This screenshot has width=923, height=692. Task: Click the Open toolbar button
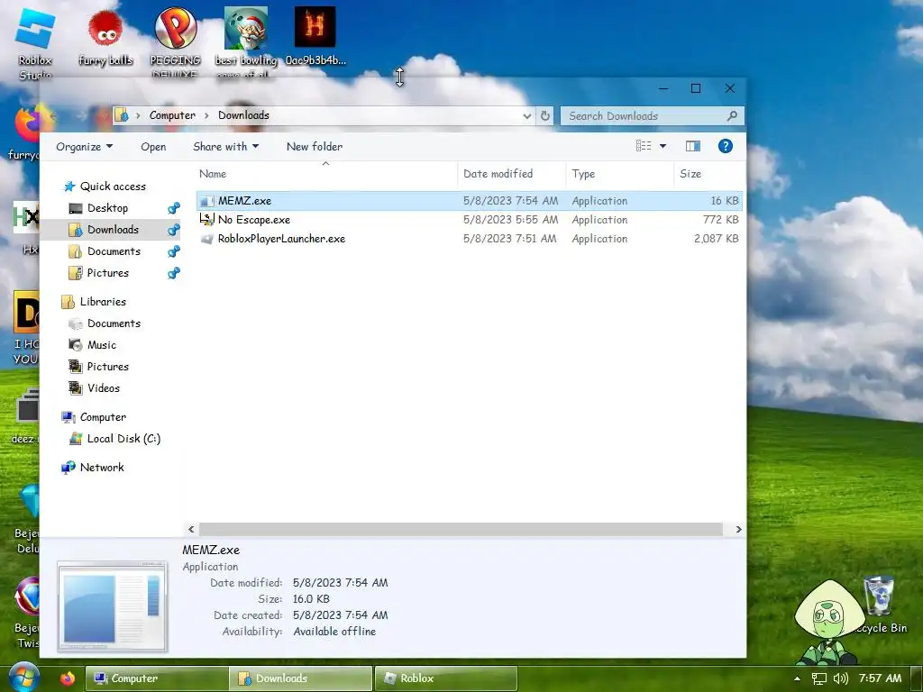153,147
